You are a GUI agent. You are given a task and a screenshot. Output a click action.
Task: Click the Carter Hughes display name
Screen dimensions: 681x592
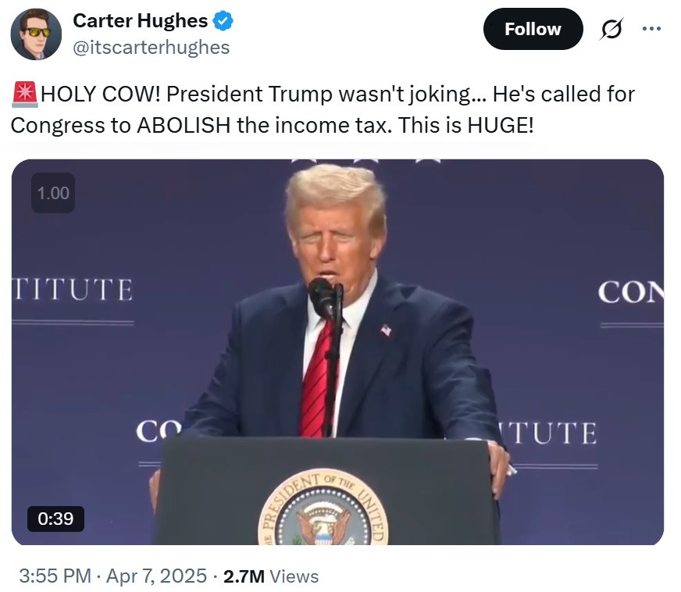141,21
